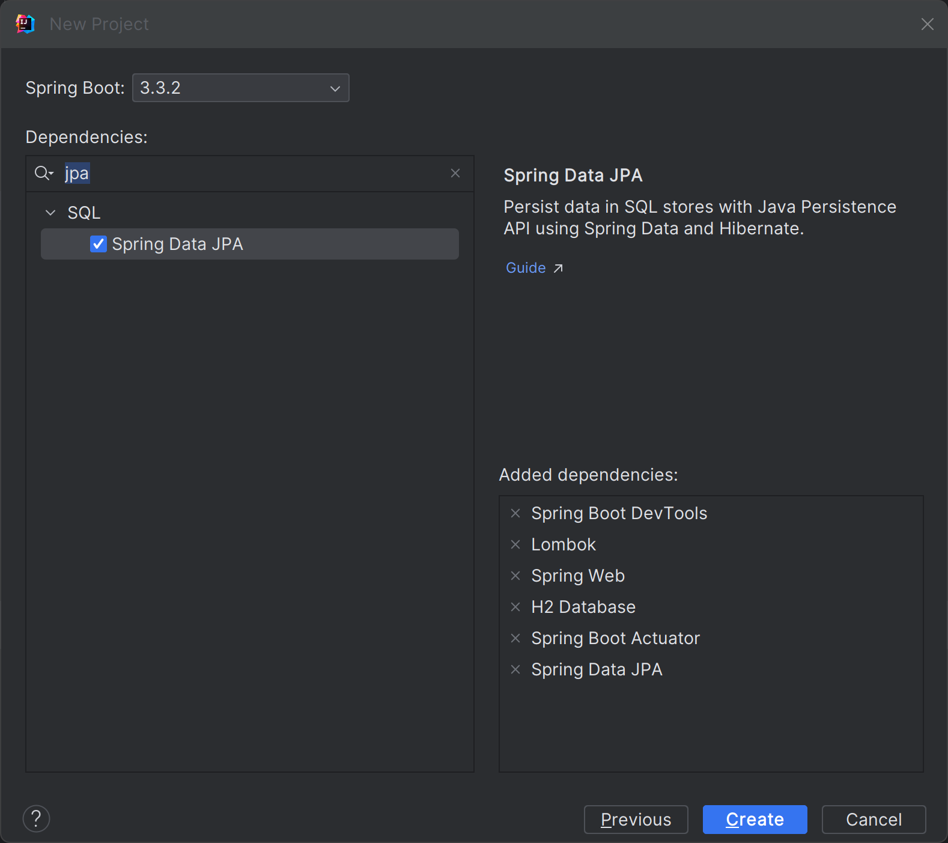Close the New Project dialog window
948x843 pixels.
(x=928, y=24)
